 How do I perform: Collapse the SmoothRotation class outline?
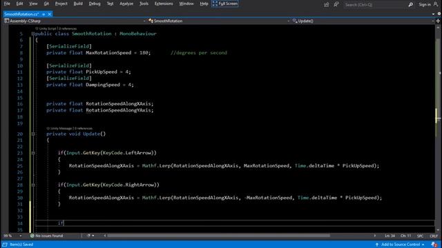(33, 34)
